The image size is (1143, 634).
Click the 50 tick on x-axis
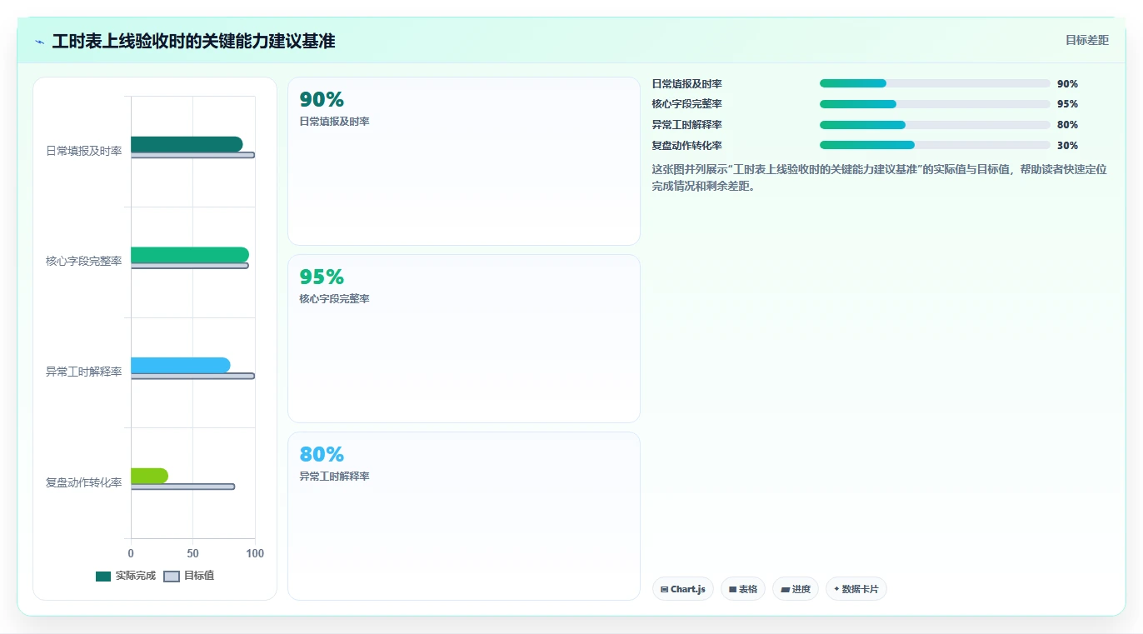click(x=192, y=554)
